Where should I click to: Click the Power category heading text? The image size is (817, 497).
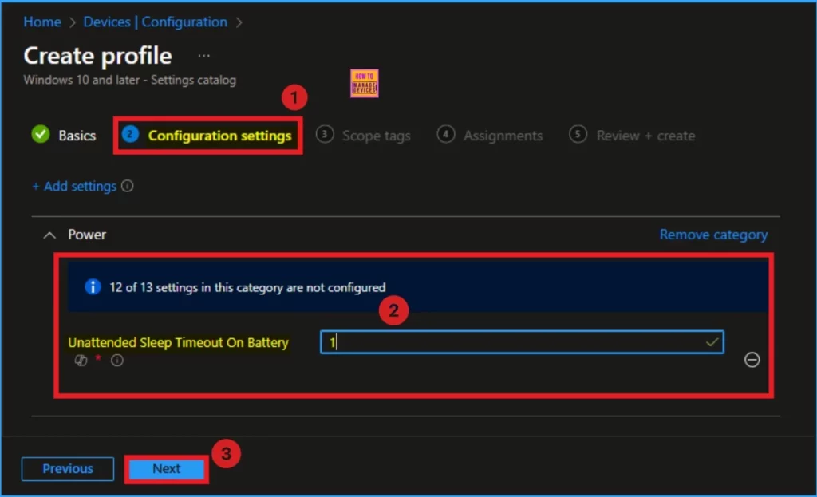tap(87, 235)
